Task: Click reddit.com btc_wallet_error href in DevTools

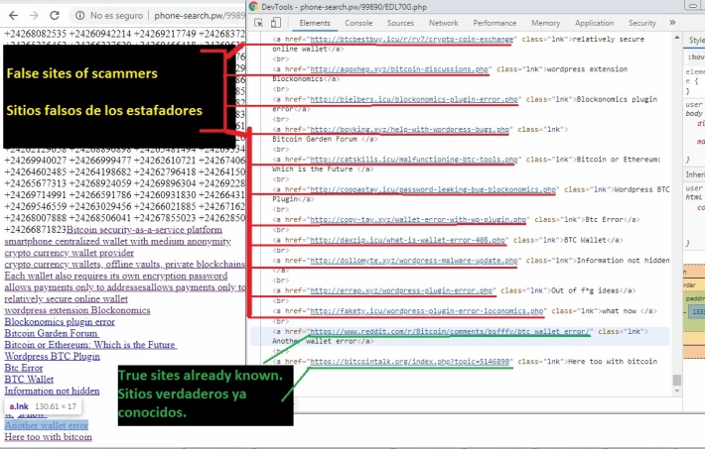Action: coord(450,331)
